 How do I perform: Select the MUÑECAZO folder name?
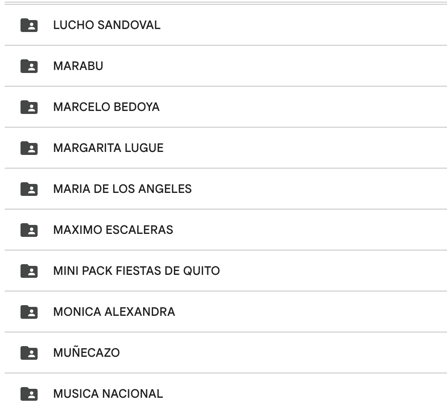[x=86, y=353]
